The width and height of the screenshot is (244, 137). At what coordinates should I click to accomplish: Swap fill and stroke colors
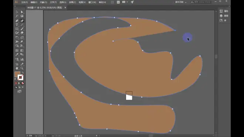pos(23,72)
